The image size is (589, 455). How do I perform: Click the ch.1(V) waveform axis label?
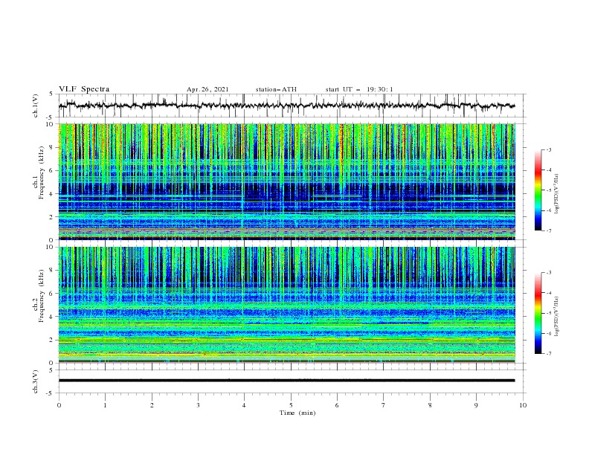point(36,106)
